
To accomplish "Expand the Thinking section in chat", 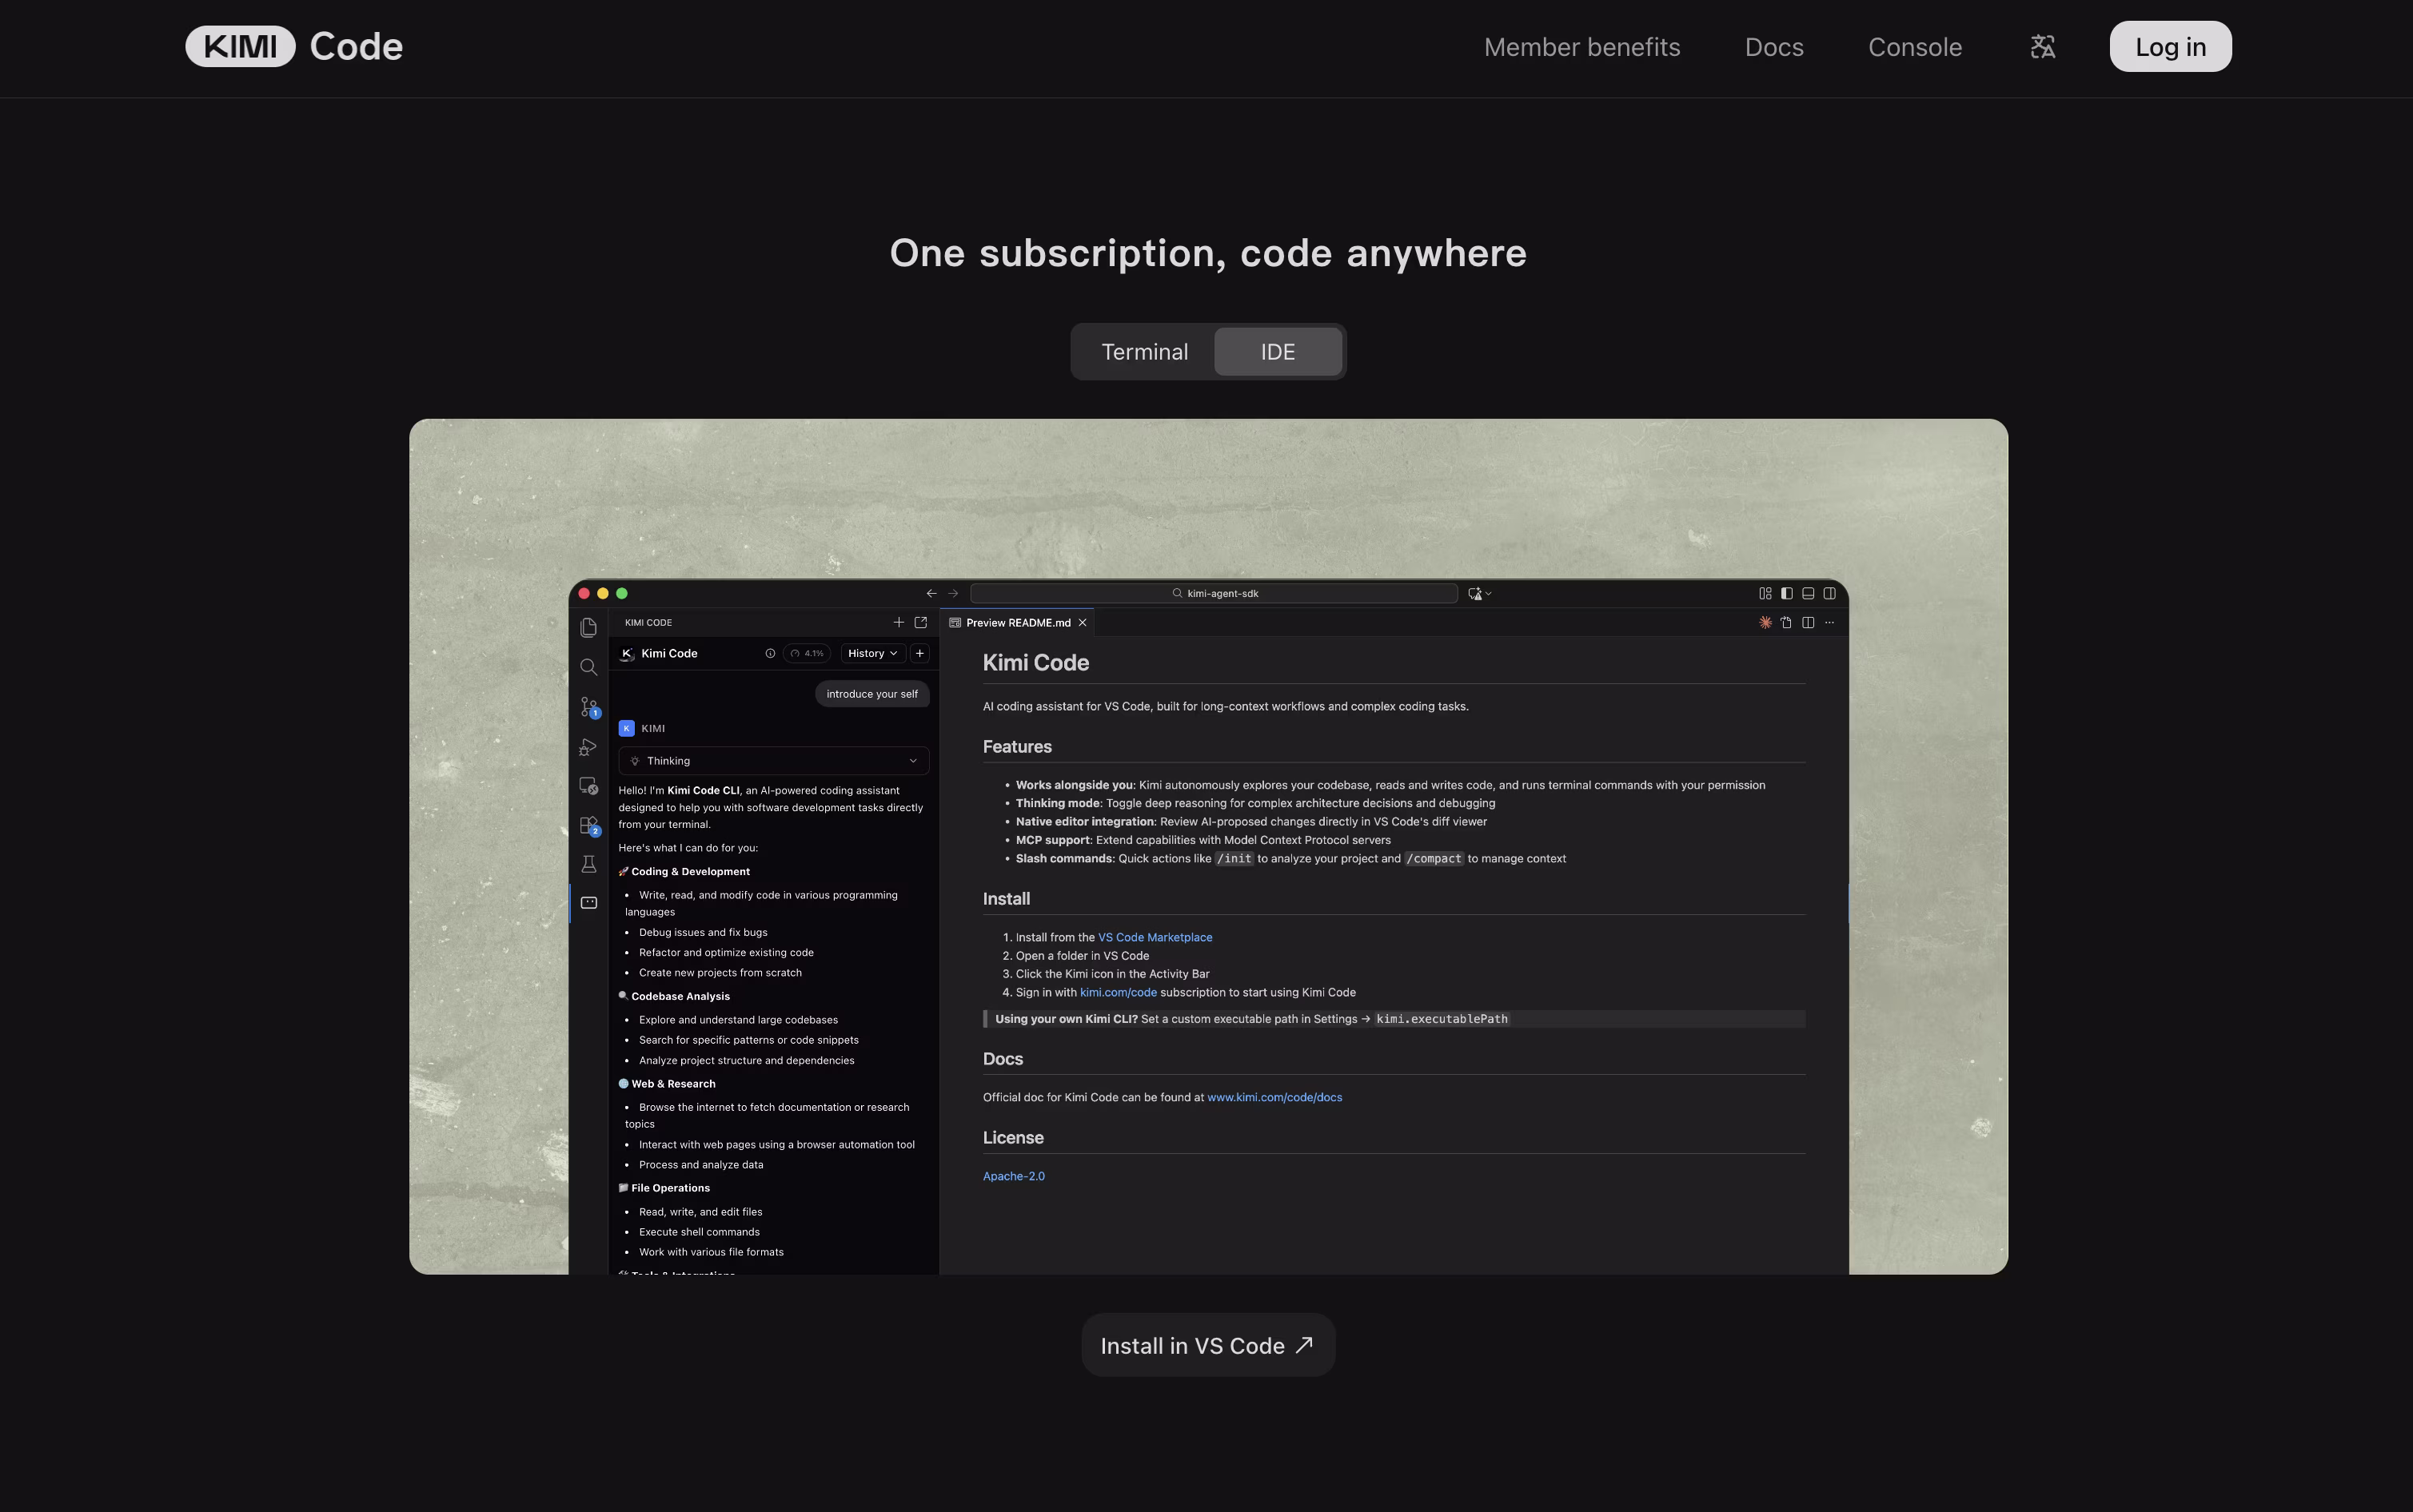I will [773, 761].
